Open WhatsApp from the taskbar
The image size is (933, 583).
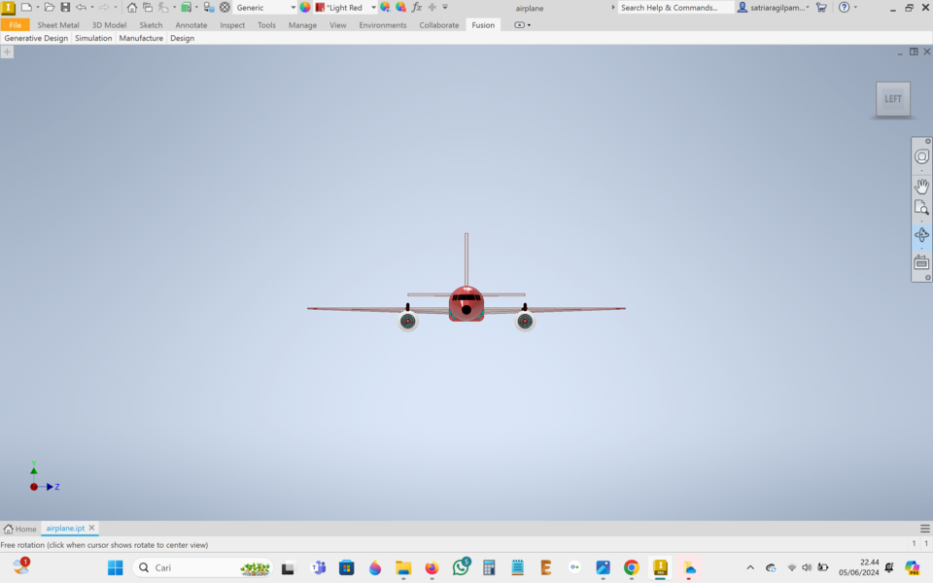click(459, 566)
